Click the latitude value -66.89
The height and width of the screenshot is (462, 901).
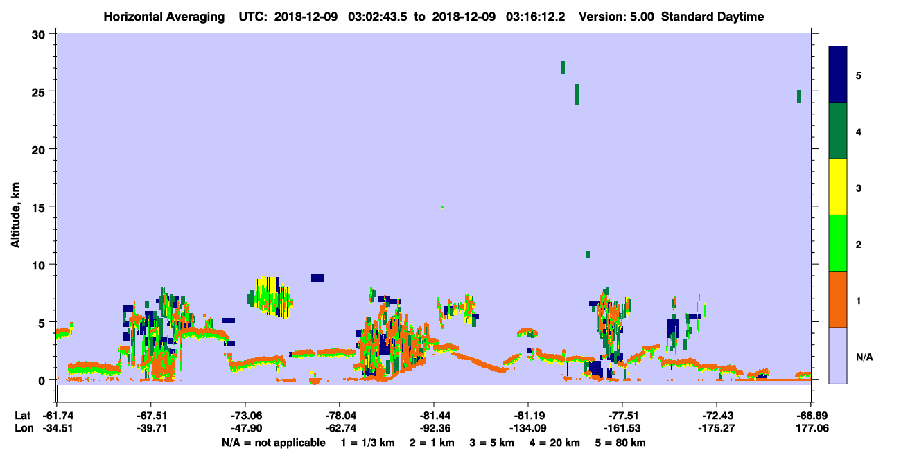(x=810, y=416)
